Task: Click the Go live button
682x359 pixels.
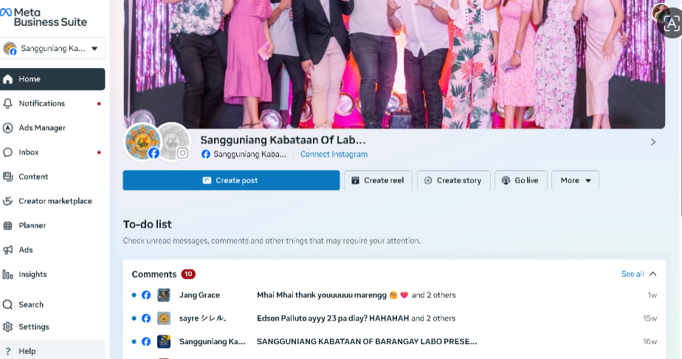Action: point(520,180)
